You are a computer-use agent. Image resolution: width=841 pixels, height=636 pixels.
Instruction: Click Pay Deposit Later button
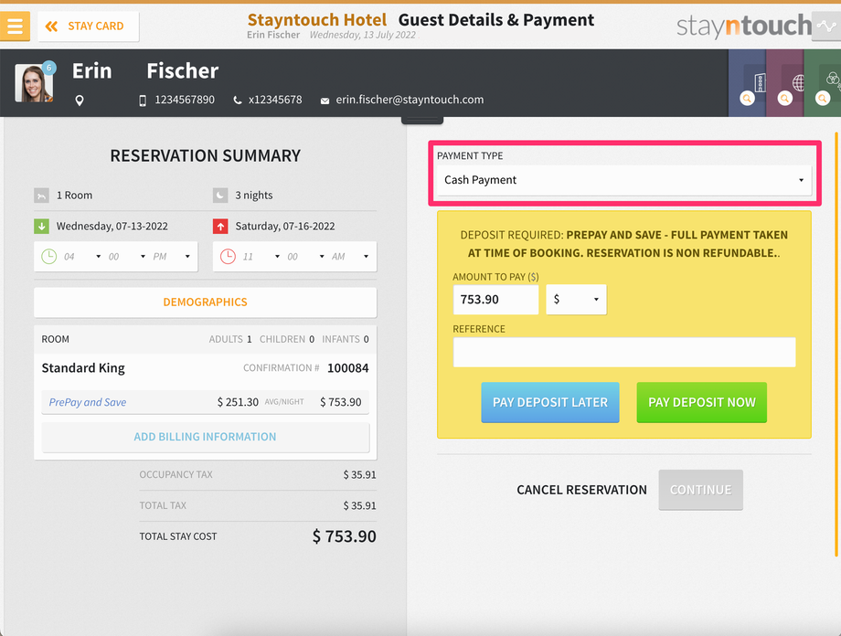(549, 402)
